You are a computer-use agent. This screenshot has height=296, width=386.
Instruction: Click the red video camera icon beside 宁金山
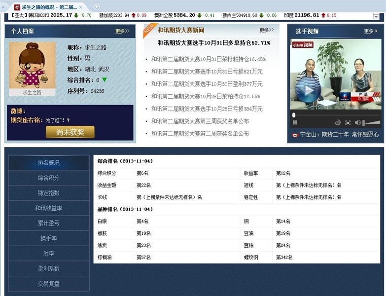(295, 134)
